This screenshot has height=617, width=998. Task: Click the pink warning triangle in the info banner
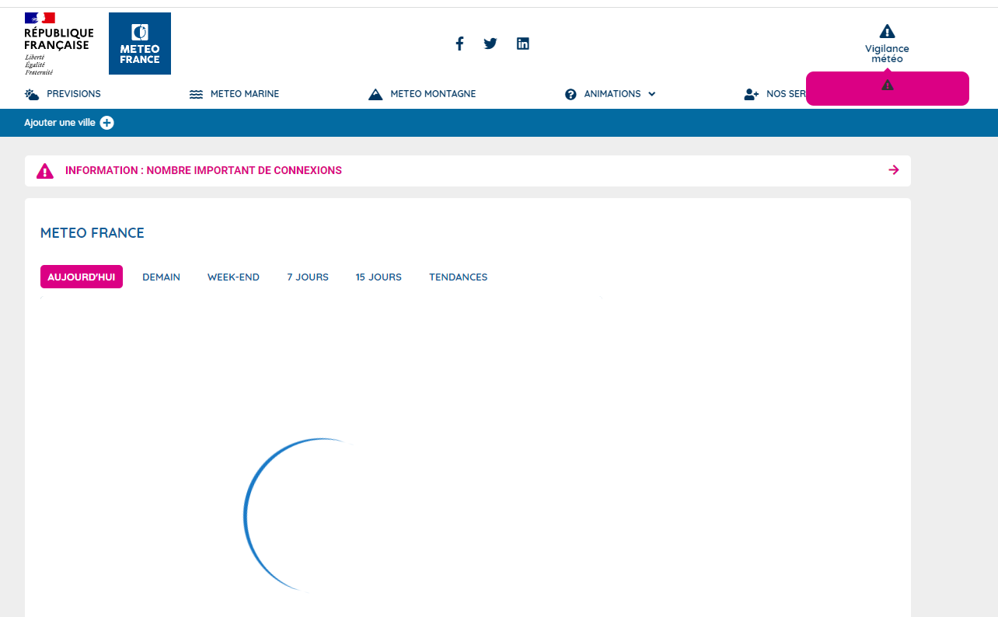[x=45, y=171]
